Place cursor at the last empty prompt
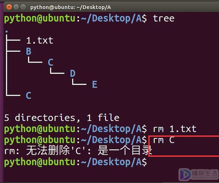 (x=151, y=162)
